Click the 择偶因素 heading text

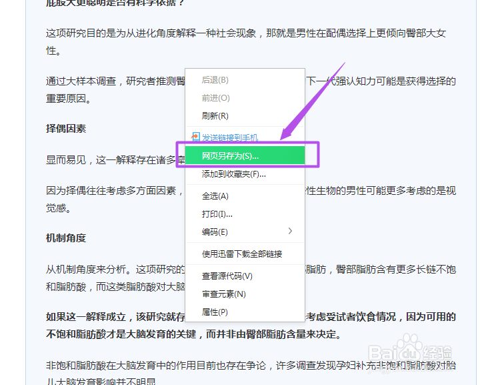pos(66,129)
